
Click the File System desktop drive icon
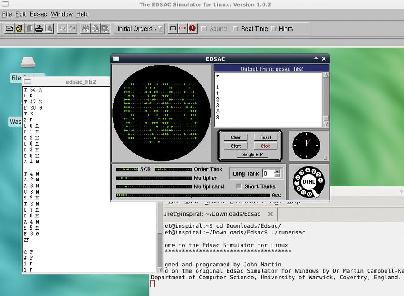point(28,62)
